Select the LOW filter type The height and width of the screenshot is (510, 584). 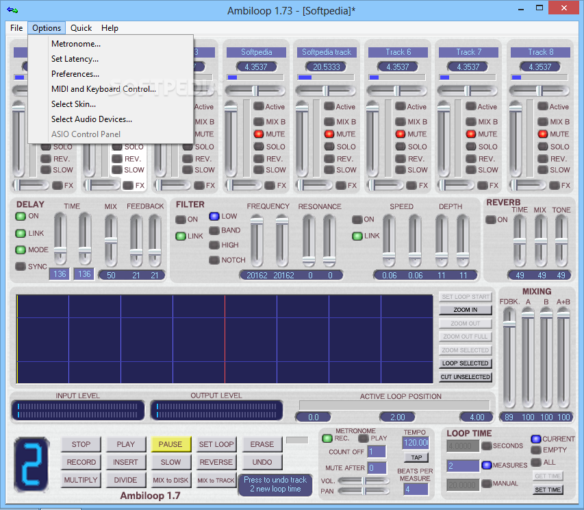214,216
